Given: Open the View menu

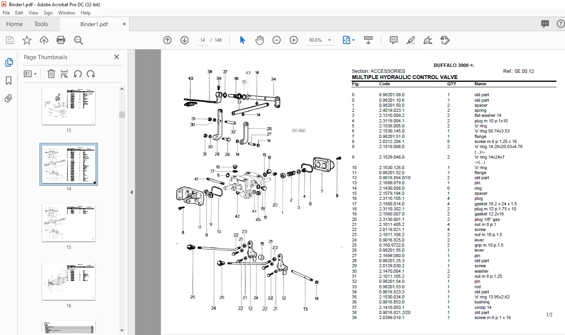Looking at the screenshot, I should point(33,13).
